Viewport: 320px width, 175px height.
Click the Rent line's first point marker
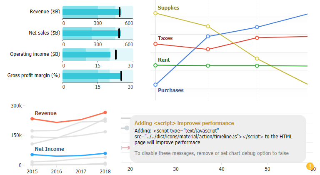(x=156, y=65)
